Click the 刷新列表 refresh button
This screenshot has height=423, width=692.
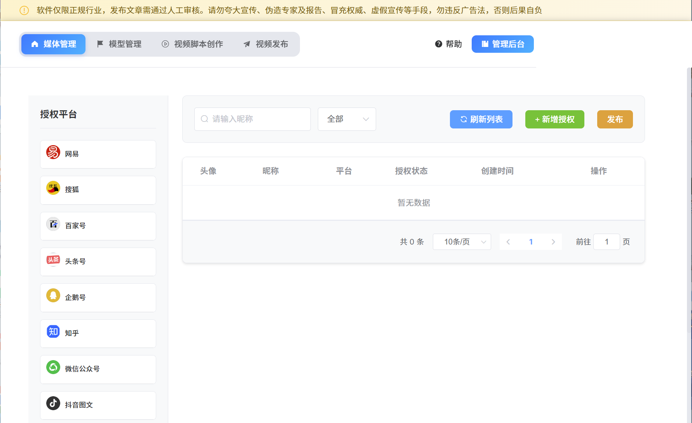coord(481,119)
